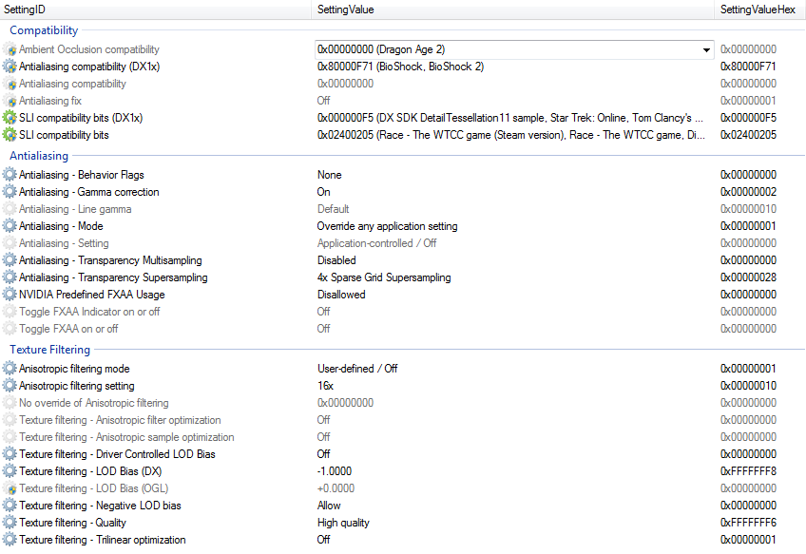This screenshot has width=806, height=554.
Task: Click the Dragon Age 2 value combo box
Action: click(x=514, y=49)
